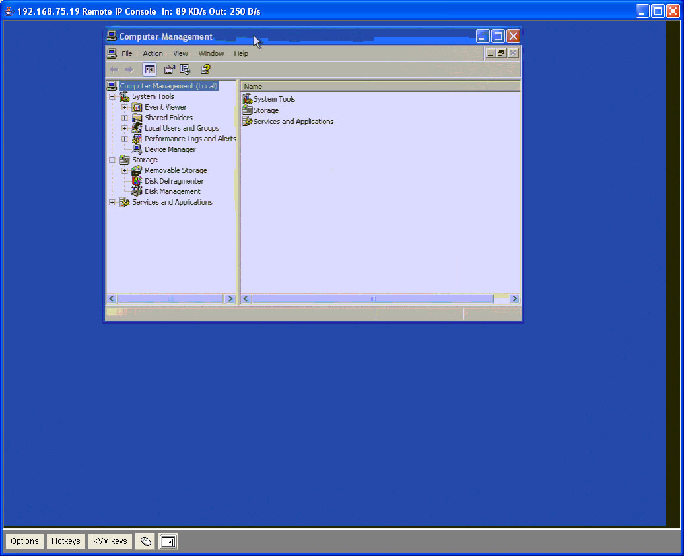
Task: Expand the Local Users and Groups node
Action: click(125, 128)
